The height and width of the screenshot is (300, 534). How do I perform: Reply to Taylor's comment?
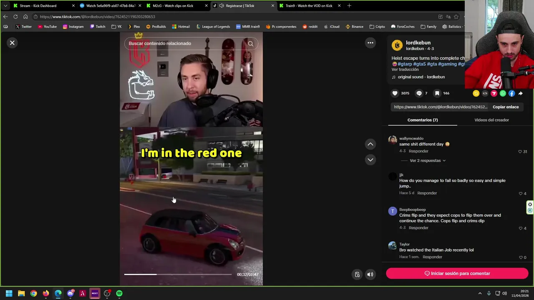click(x=432, y=257)
